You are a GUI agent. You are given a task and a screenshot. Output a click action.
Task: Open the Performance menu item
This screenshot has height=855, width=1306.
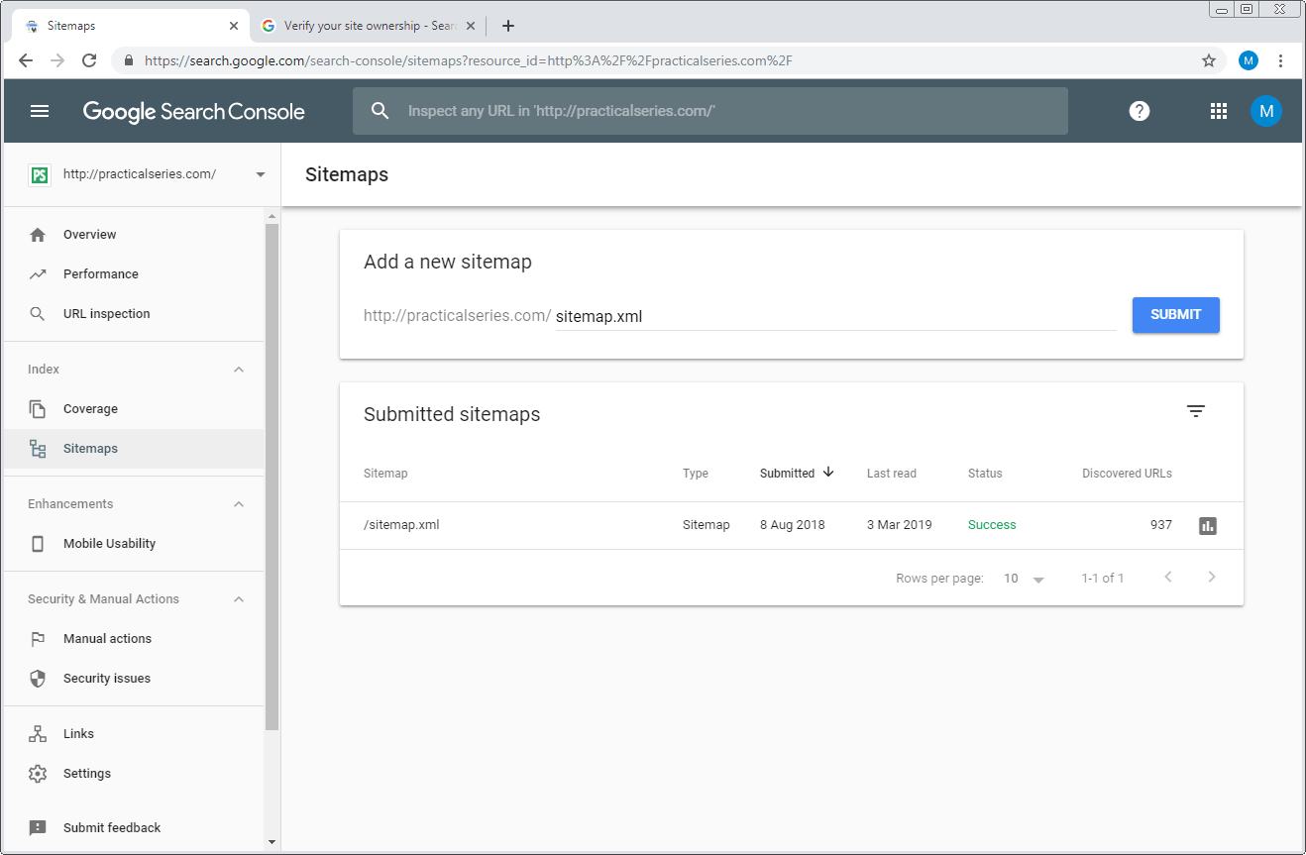coord(134,274)
